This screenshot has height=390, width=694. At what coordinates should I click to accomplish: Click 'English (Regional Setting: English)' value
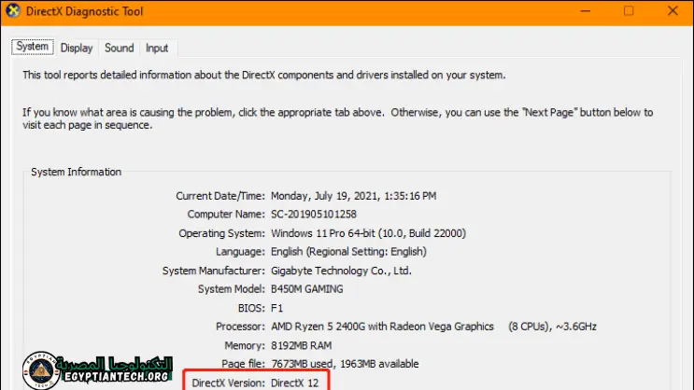[348, 252]
